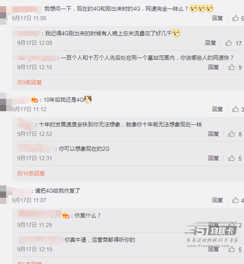Click the crown badge next to '恢复什么' commenter

[x=66, y=215]
